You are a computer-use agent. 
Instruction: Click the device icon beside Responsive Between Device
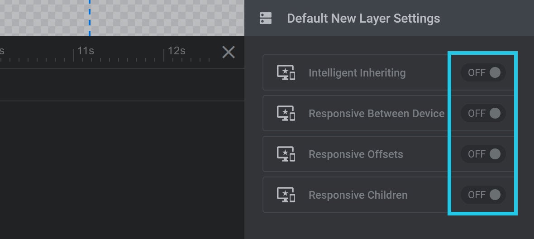tap(286, 113)
